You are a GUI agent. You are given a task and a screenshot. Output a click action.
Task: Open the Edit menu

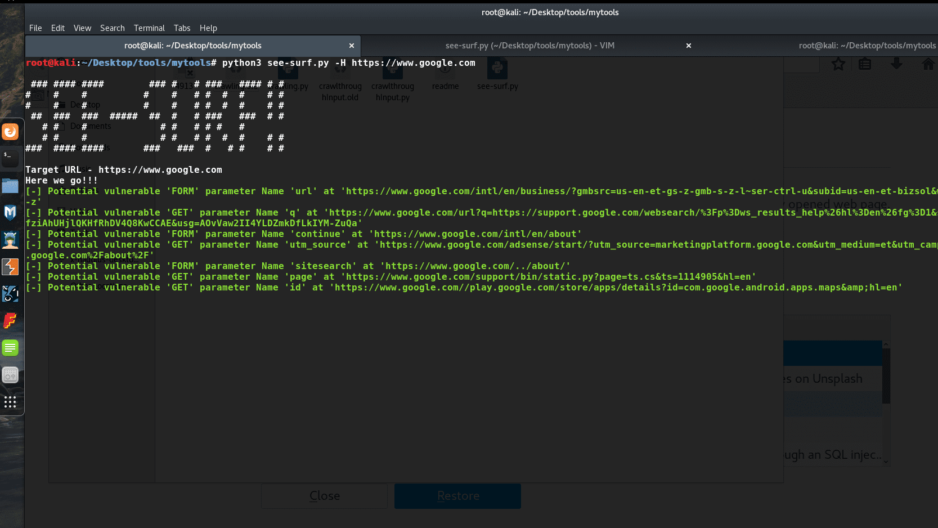(x=58, y=28)
